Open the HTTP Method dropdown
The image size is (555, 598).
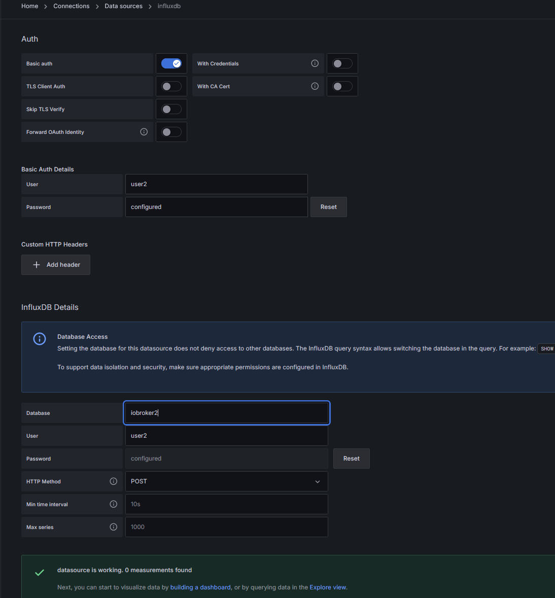[x=226, y=481]
